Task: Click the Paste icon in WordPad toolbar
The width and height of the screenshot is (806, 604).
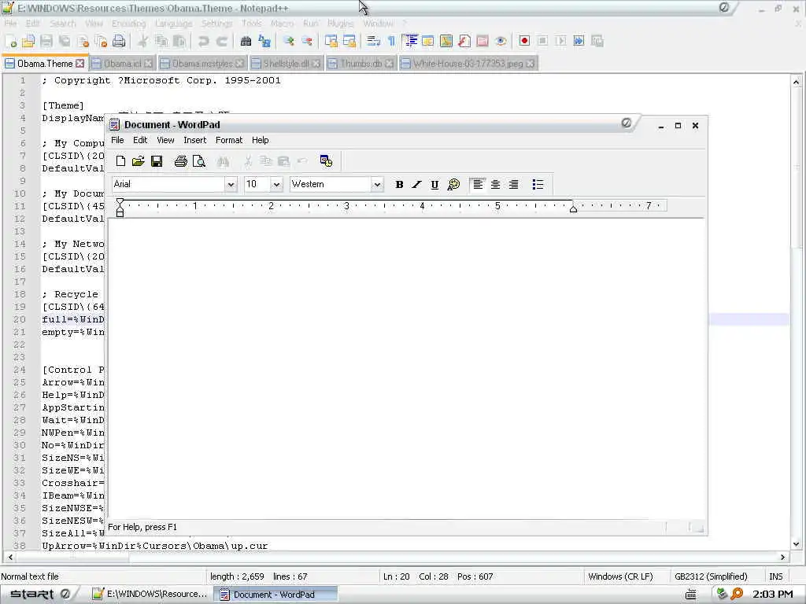Action: [283, 161]
